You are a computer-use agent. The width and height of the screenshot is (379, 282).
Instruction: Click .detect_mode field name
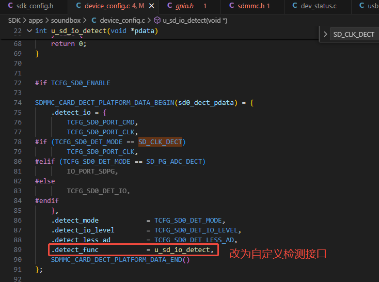(x=75, y=221)
